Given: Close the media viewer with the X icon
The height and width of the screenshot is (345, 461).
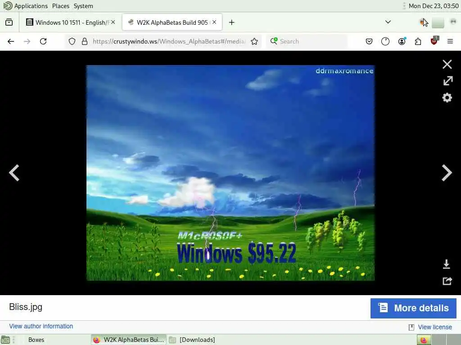Looking at the screenshot, I should (x=447, y=64).
